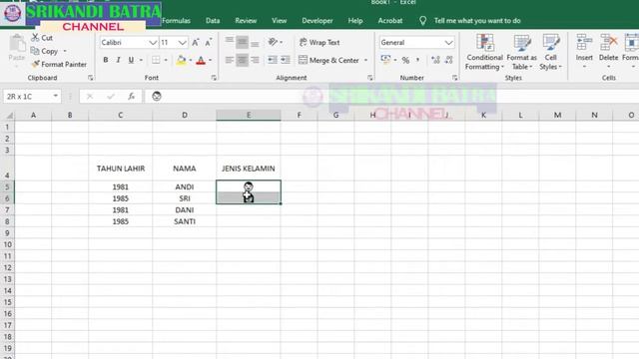Align text to the left
Screen dimensions: 639x359
(x=230, y=60)
